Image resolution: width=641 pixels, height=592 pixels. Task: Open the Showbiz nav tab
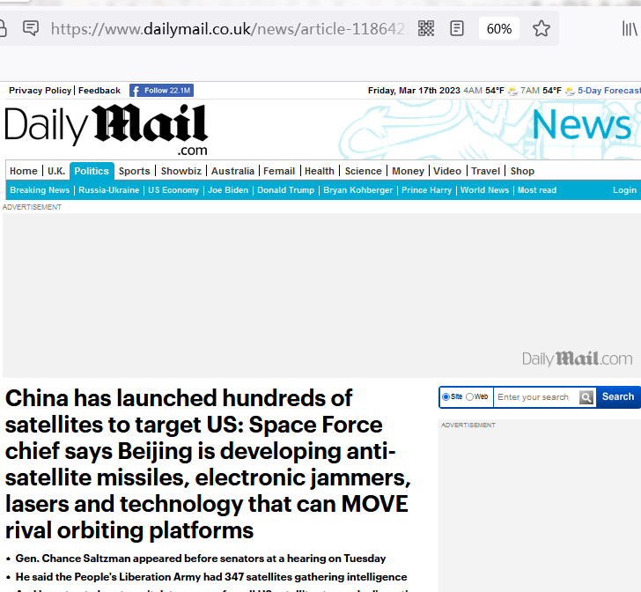181,171
